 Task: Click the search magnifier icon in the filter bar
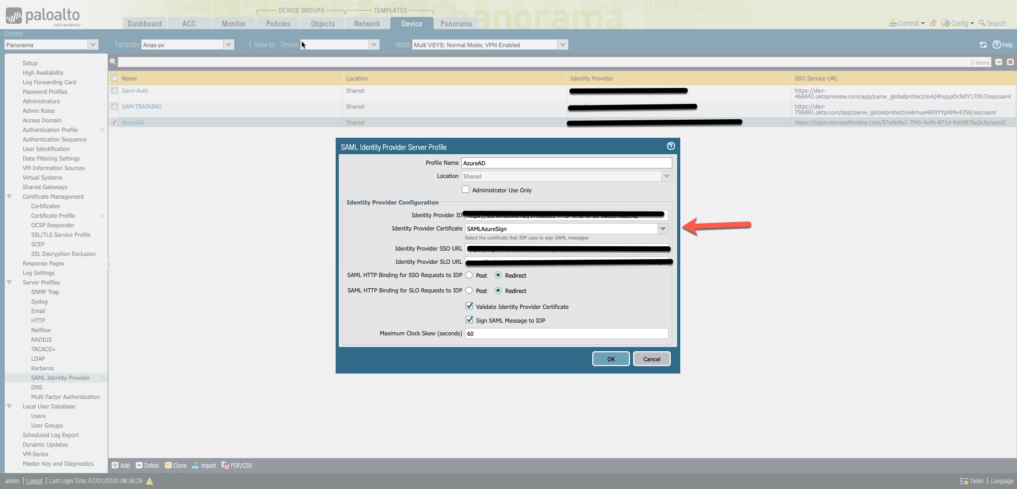coord(113,62)
